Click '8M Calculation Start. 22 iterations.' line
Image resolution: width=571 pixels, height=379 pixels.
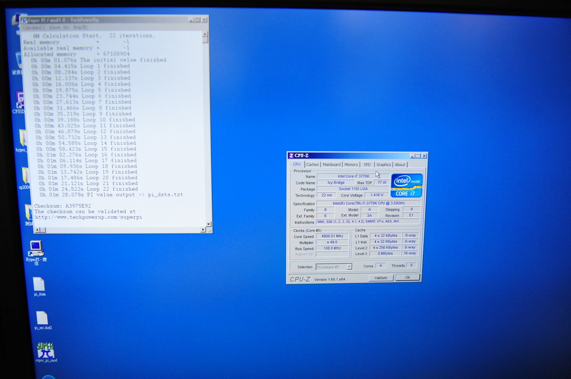coord(94,36)
